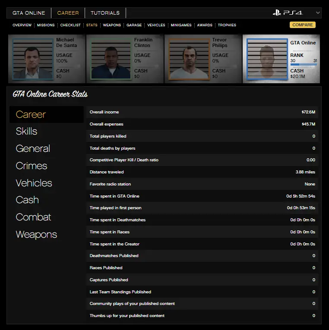Click the rank 30 to 31 progress bar
329x330 pixels.
click(x=304, y=64)
